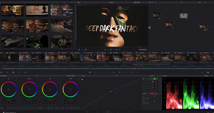
Task: Toggle the Soft Clip gang link
Action: coord(150,94)
